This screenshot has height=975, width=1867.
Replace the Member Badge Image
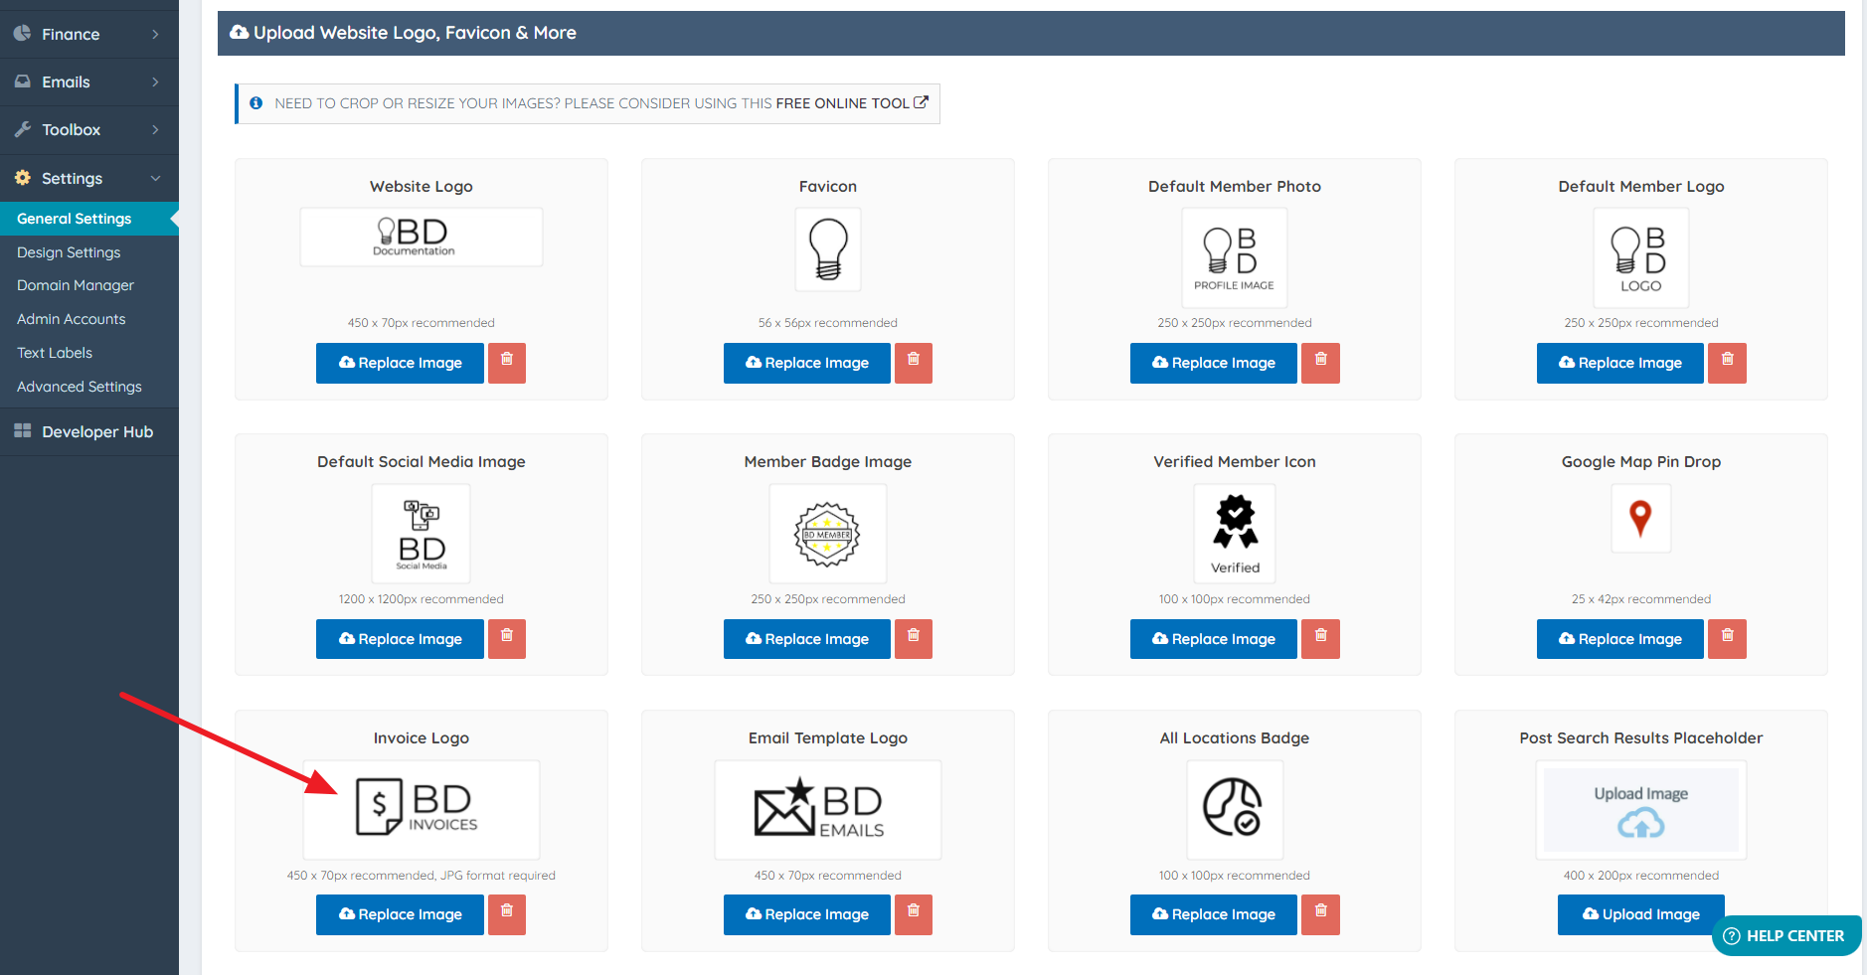coord(807,639)
